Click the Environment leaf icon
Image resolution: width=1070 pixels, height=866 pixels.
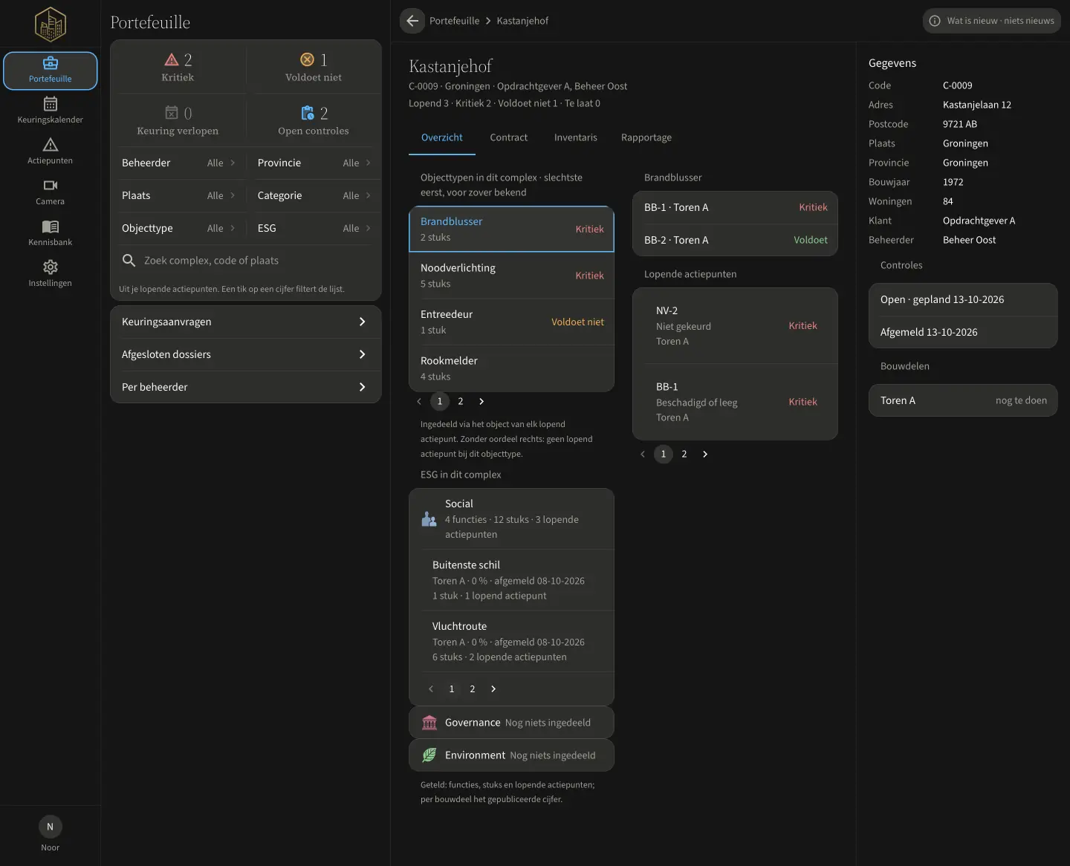pos(429,755)
